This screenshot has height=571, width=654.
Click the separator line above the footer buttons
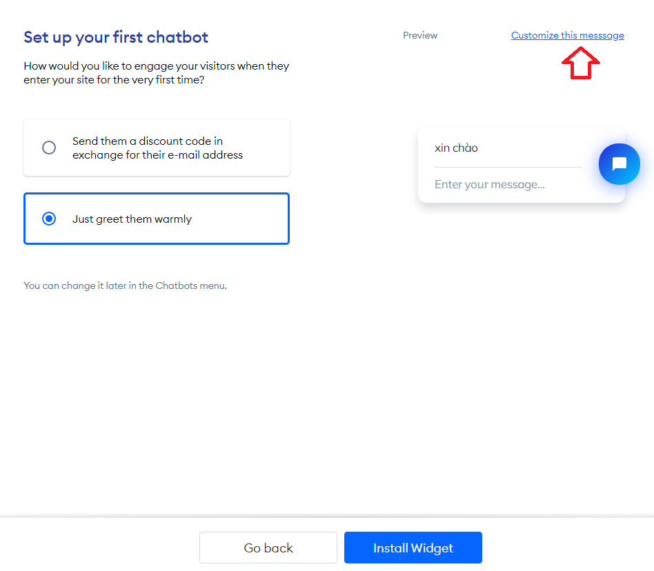pos(327,517)
